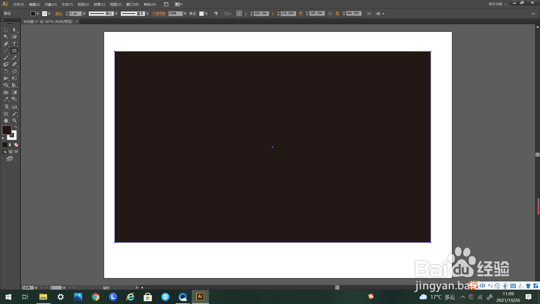Choose the Eyedropper tool

6,99
